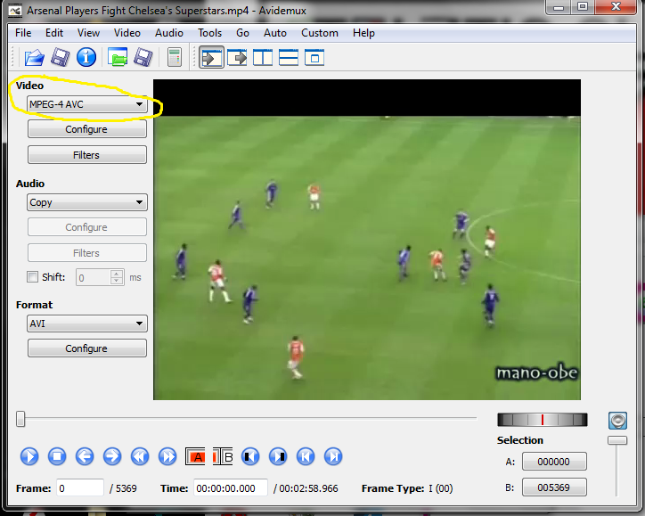Click the Time input field
The width and height of the screenshot is (645, 516).
pos(231,488)
